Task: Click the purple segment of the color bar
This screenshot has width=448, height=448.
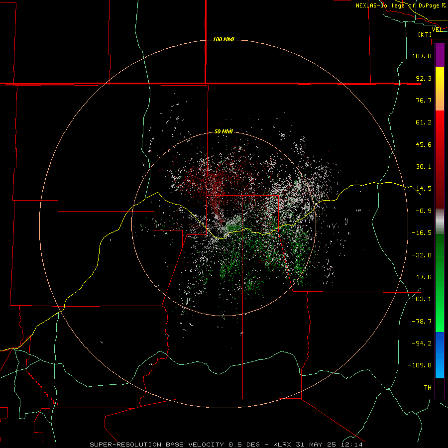Action: (x=440, y=55)
